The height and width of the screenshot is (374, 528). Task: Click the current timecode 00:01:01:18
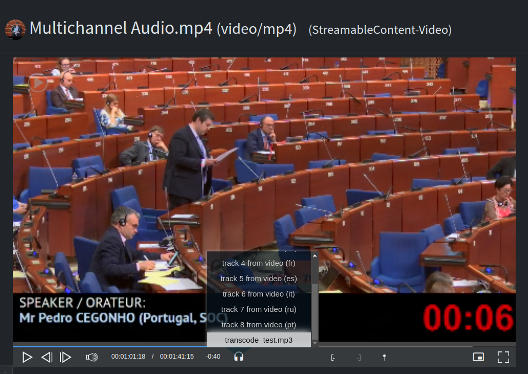tap(128, 357)
